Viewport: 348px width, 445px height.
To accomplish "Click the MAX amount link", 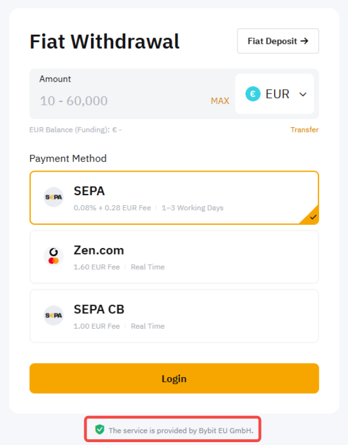I will (220, 101).
